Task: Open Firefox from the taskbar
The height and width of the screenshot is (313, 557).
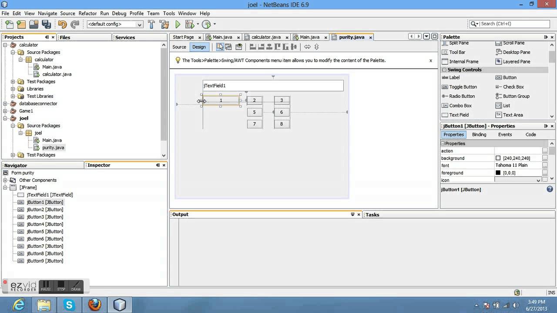Action: tap(94, 305)
